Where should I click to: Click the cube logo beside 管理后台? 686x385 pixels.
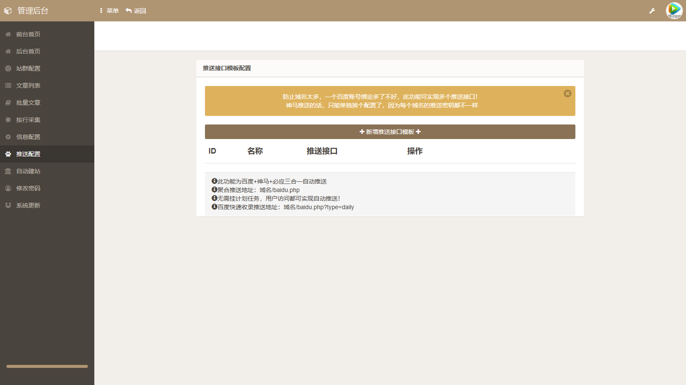coord(8,11)
